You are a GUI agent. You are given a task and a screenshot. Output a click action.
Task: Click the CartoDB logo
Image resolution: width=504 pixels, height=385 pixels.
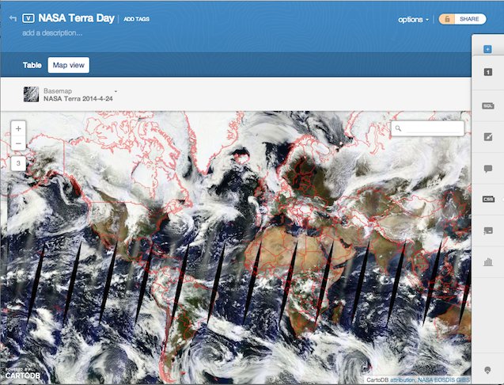pyautogui.click(x=22, y=375)
